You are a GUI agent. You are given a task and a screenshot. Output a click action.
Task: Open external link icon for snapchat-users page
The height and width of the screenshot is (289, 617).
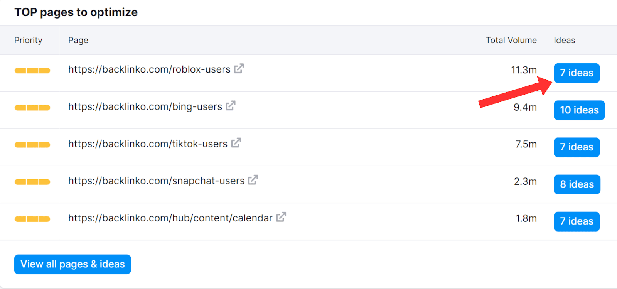[253, 180]
